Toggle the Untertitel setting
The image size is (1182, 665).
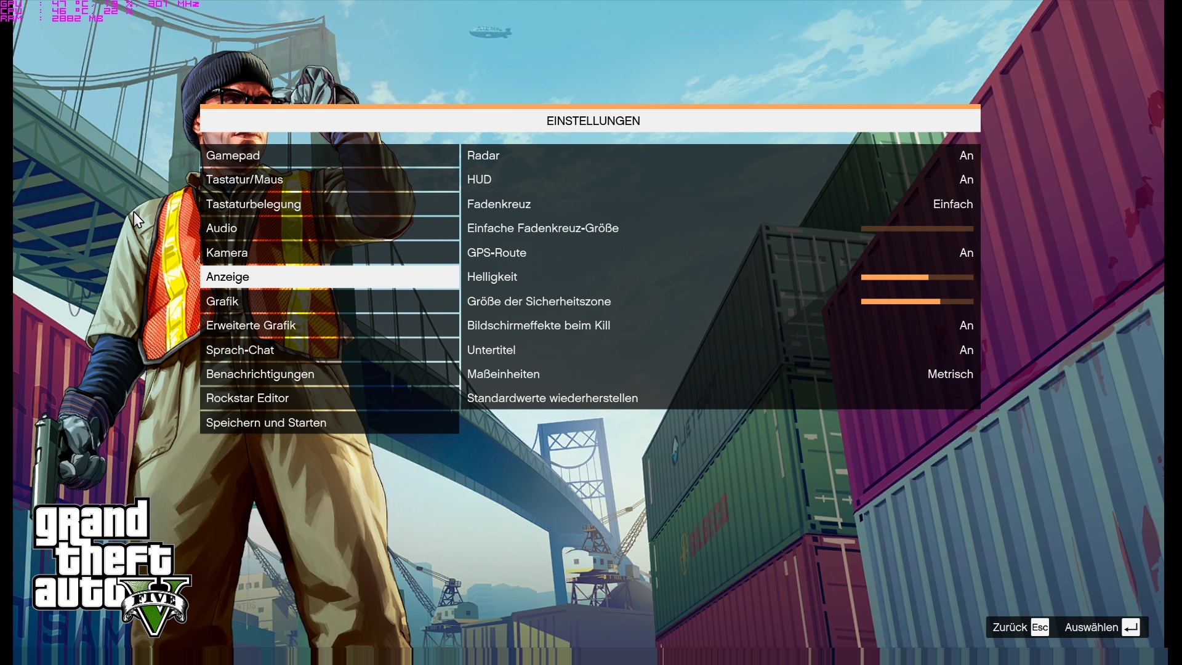pos(966,350)
